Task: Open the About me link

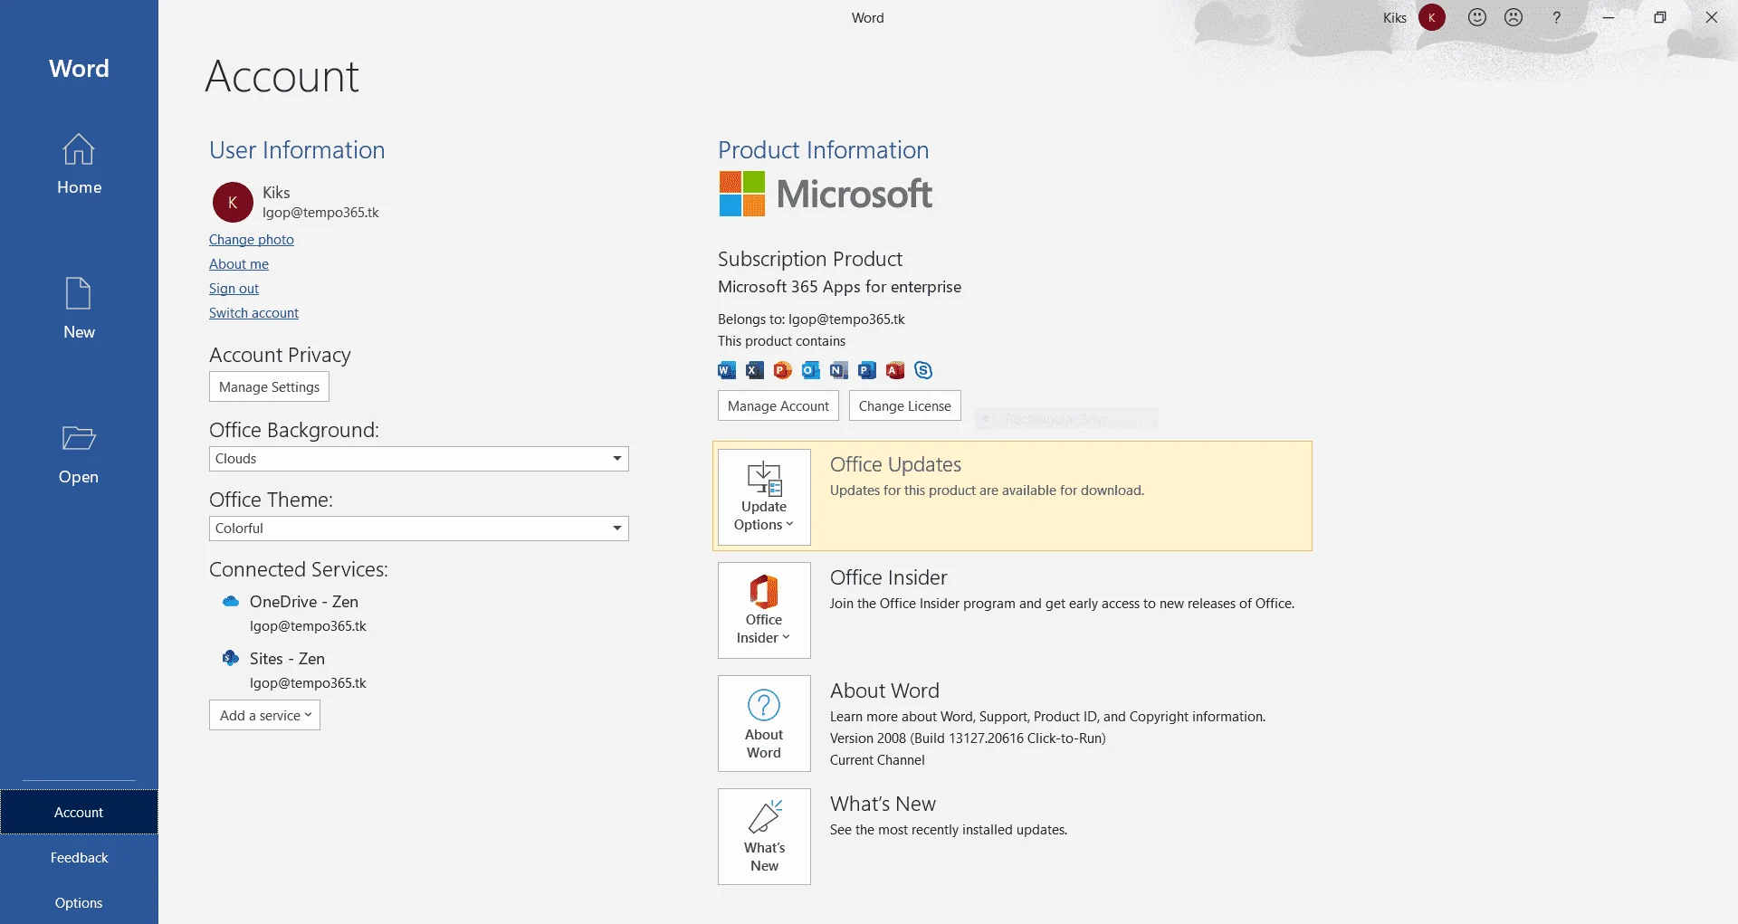Action: 239,264
